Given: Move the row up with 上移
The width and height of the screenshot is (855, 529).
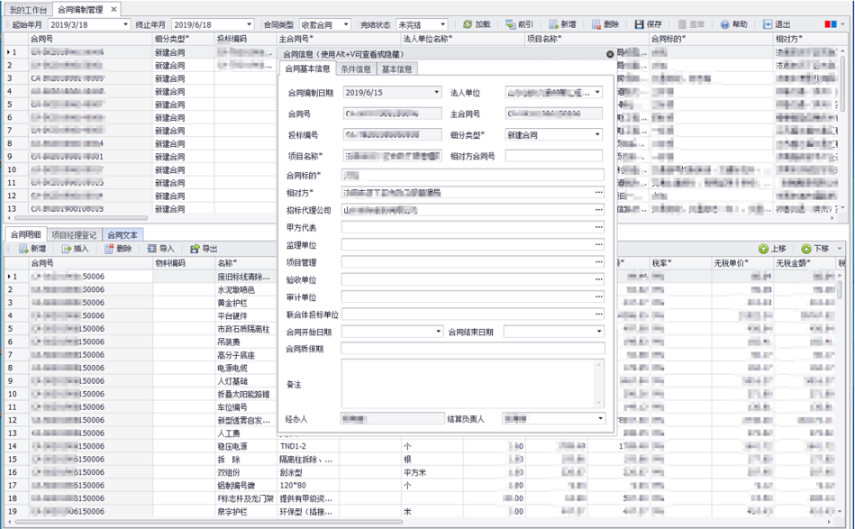Looking at the screenshot, I should coord(763,249).
